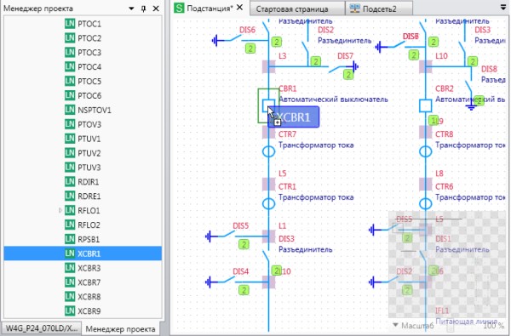Select the CTR7 current transformer circle symbol
The image size is (511, 336).
[268, 151]
